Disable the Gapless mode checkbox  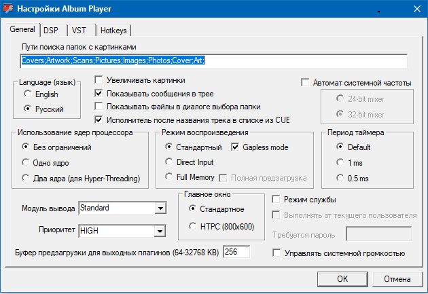[x=236, y=147]
